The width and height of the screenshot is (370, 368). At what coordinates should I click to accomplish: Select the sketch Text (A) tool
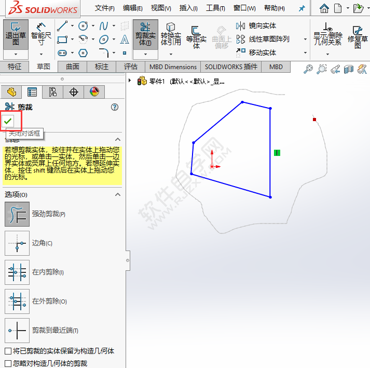coord(125,40)
